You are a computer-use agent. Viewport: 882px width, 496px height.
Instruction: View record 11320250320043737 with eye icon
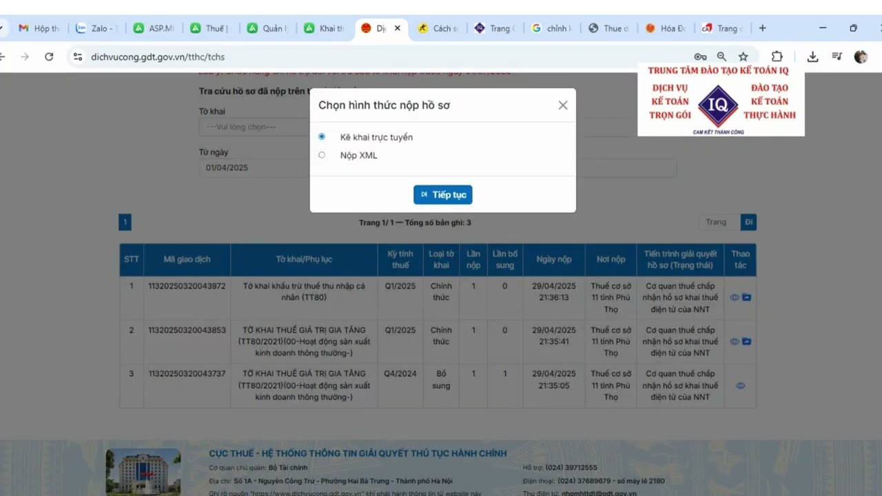[x=741, y=386]
